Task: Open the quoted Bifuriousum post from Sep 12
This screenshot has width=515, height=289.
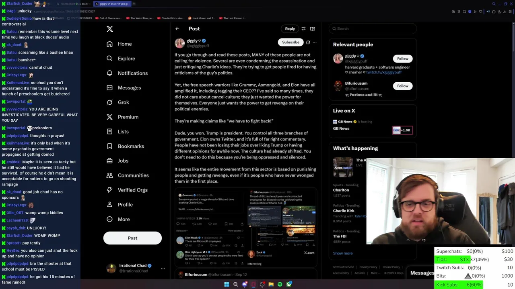Action: [246, 275]
